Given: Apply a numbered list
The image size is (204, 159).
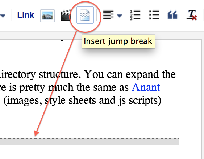Looking at the screenshot, I should click(x=135, y=15).
